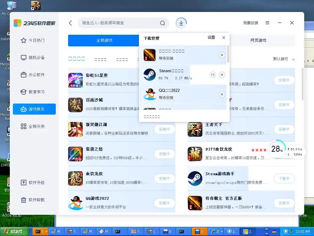Click the game list vertical scrollbar

[x=302, y=84]
